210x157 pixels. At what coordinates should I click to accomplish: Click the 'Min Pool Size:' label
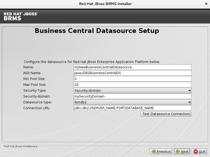[34, 79]
